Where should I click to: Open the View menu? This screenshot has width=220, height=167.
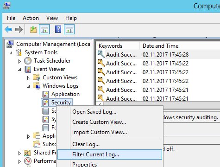coord(52,18)
